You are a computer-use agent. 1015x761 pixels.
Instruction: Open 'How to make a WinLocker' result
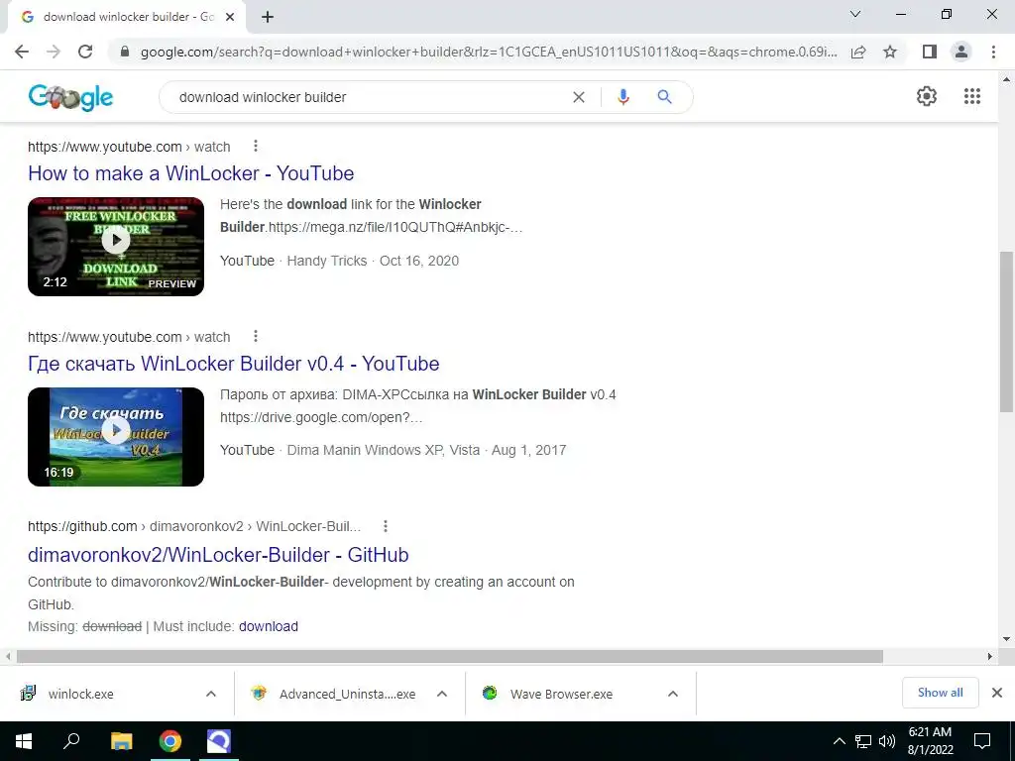click(191, 173)
